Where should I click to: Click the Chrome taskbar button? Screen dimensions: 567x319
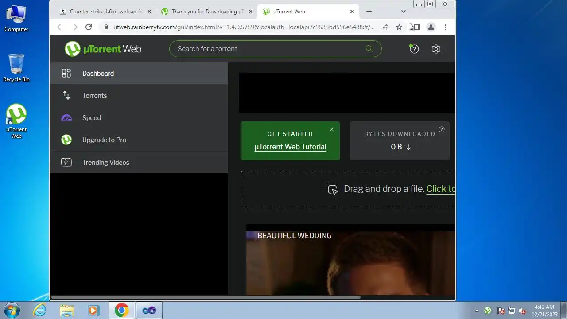(x=121, y=310)
